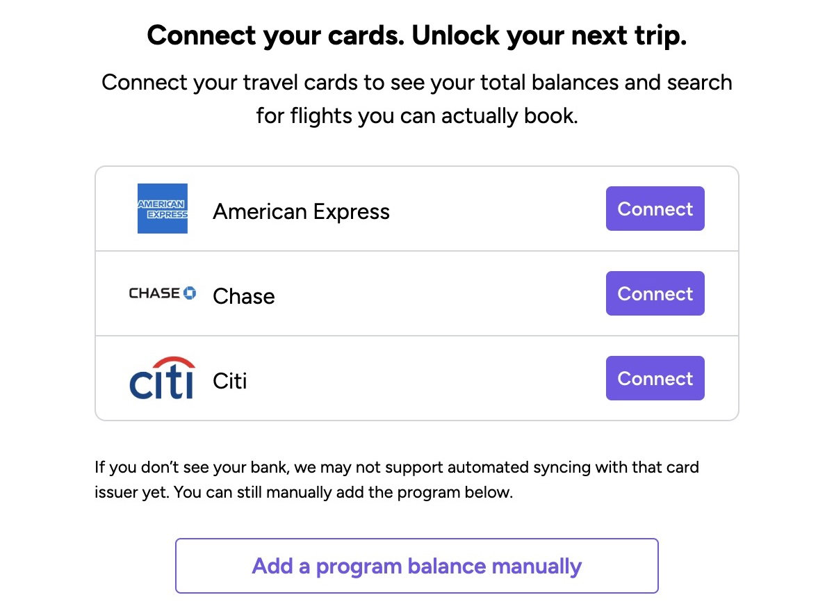
Task: Click the 'Unlock your next trip' heading text
Action: 549,36
